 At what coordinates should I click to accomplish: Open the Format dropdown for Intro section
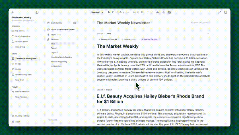pyautogui.click(x=129, y=39)
